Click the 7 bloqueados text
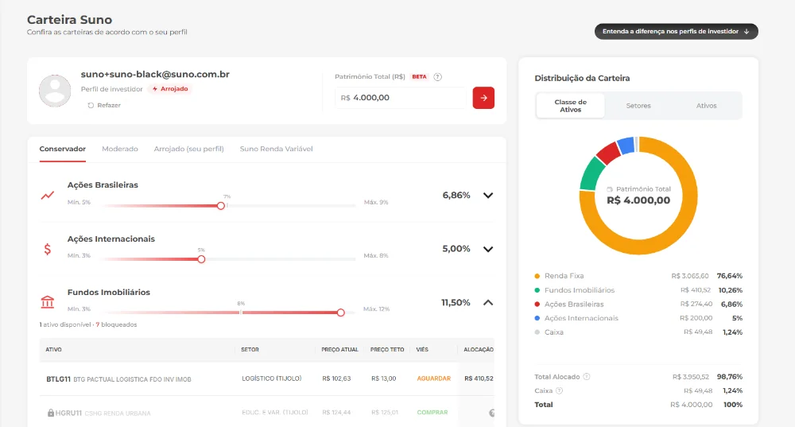This screenshot has width=795, height=427. pyautogui.click(x=116, y=325)
